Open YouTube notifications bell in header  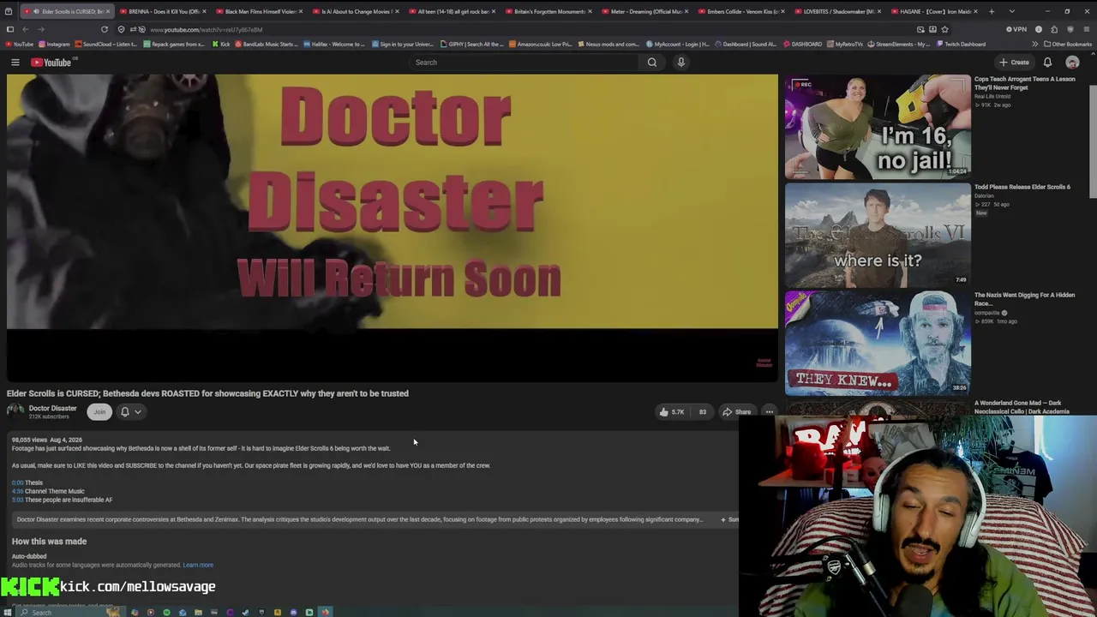click(x=1047, y=63)
